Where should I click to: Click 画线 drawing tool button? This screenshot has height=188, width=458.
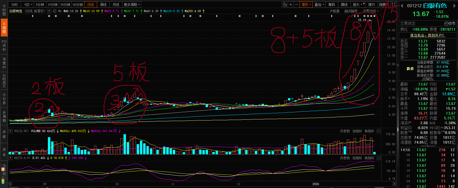coord(344,5)
